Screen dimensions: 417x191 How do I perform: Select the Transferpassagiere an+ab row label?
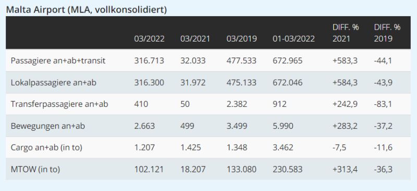pyautogui.click(x=59, y=104)
